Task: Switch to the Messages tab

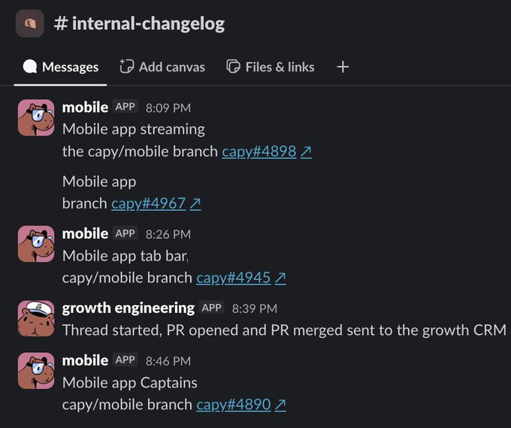Action: point(60,67)
